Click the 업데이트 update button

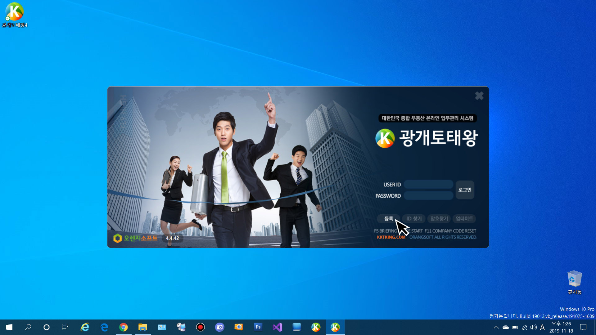click(464, 219)
